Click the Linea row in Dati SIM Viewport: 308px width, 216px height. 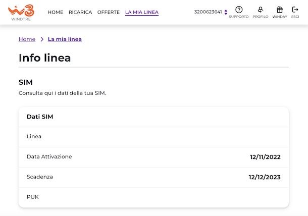coord(153,136)
